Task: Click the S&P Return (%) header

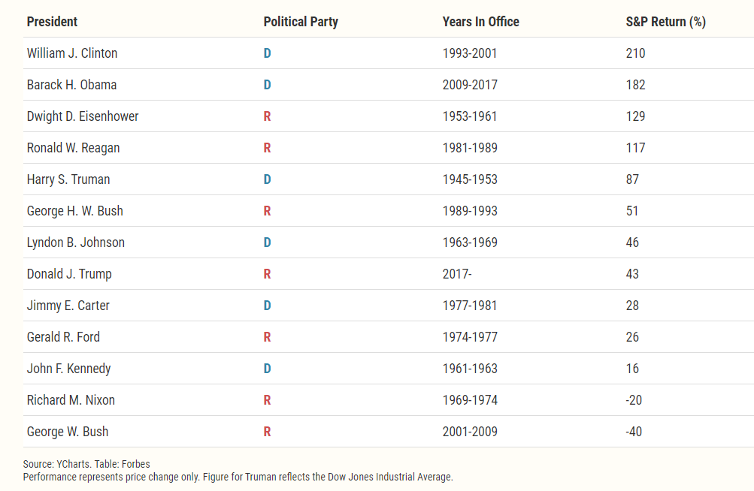Action: (x=665, y=22)
